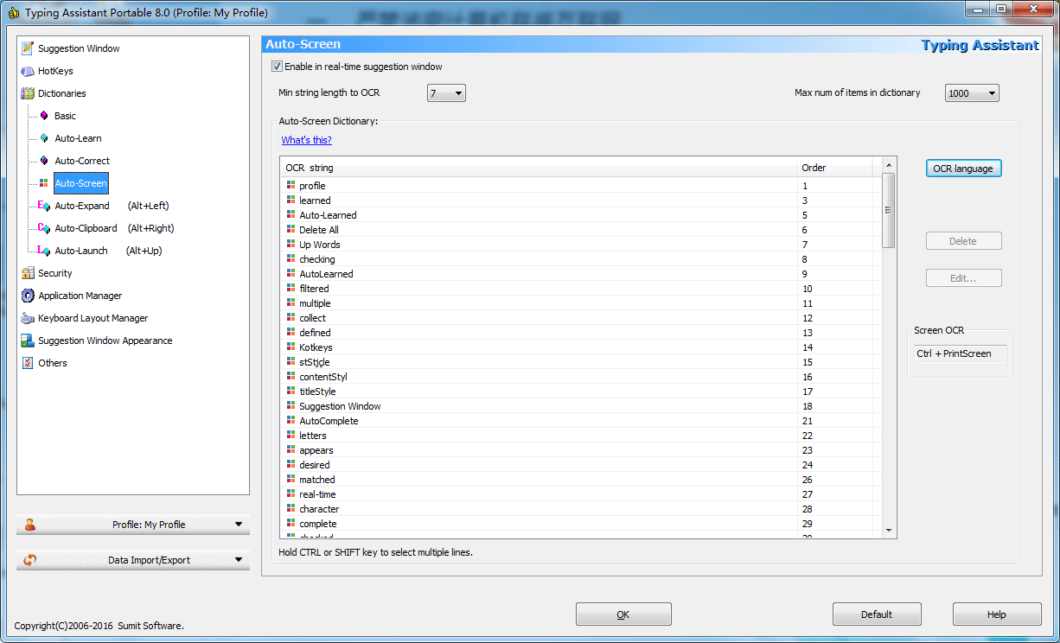
Task: Click the icon beside 'titleStyle' row
Action: (291, 392)
